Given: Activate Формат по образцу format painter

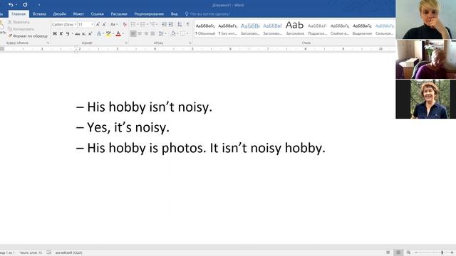Looking at the screenshot, I should point(28,36).
